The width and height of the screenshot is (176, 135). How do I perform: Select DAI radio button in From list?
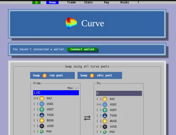click(x=36, y=98)
